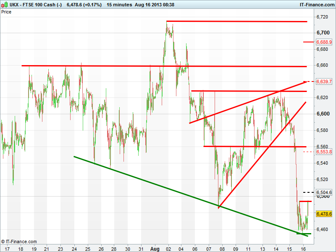This screenshot has width=336, height=252.
Task: Click the 6,680 price axis label
Action: coord(322,49)
